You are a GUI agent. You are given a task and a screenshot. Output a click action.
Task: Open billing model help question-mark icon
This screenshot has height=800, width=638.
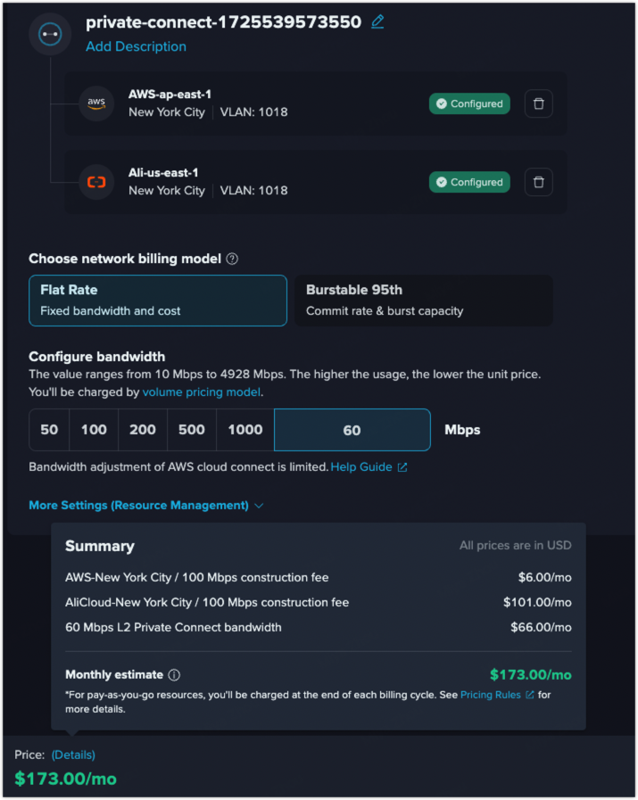(x=232, y=260)
